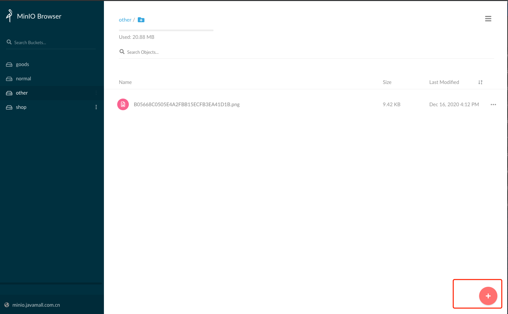Sort objects by Name column header
Image resolution: width=508 pixels, height=314 pixels.
(125, 82)
